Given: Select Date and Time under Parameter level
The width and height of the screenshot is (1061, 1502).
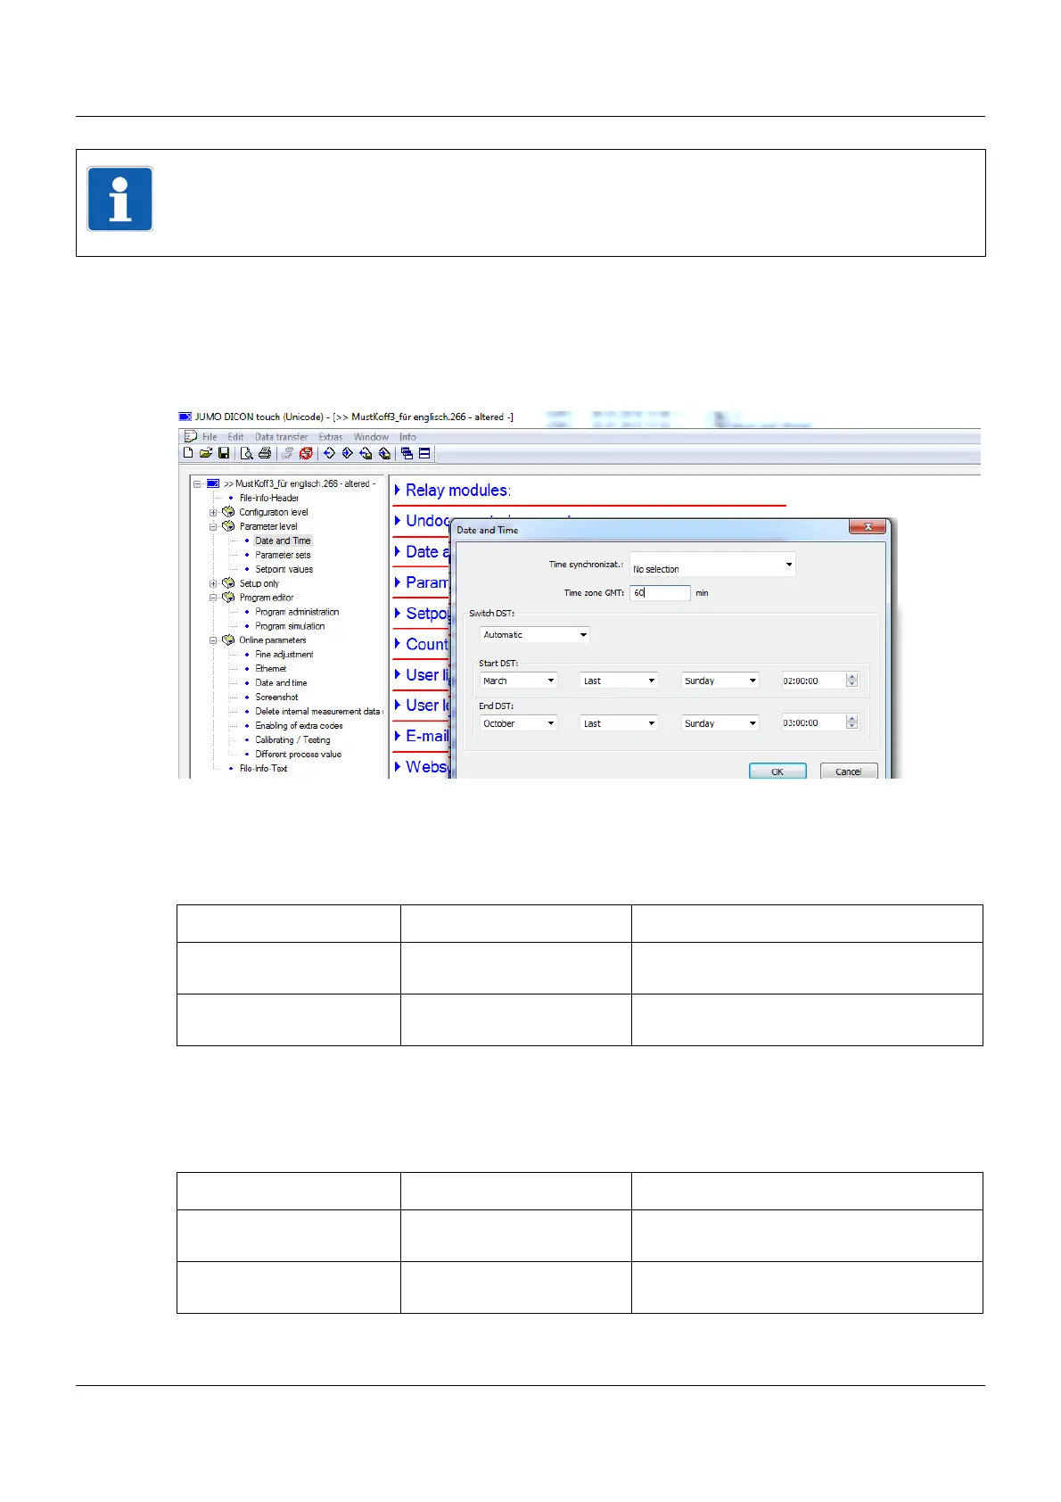Looking at the screenshot, I should pos(283,541).
